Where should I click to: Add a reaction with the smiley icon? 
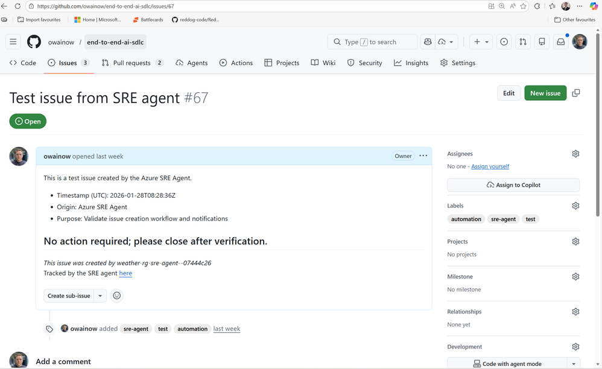pyautogui.click(x=116, y=295)
